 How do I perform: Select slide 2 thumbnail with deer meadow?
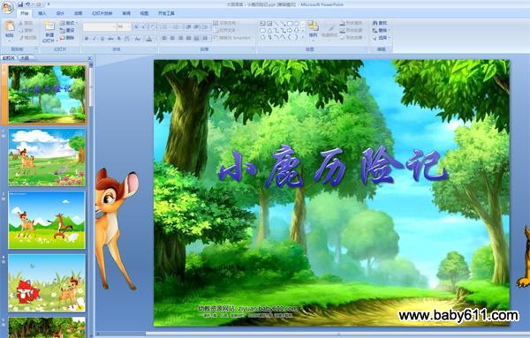(47, 157)
